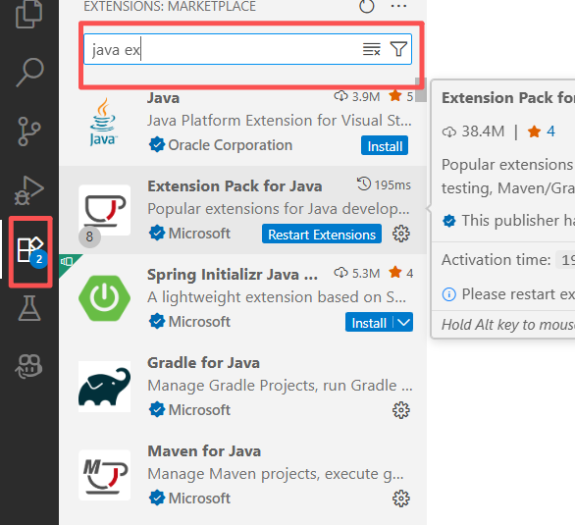
Task: Clear the extensions search results
Action: pos(372,49)
